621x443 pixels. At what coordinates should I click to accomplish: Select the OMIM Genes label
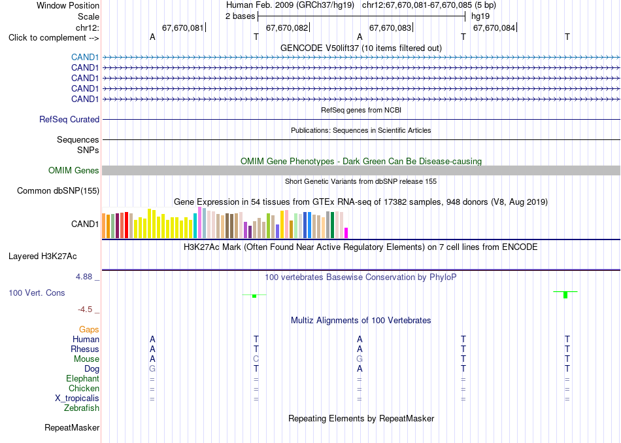coord(73,171)
